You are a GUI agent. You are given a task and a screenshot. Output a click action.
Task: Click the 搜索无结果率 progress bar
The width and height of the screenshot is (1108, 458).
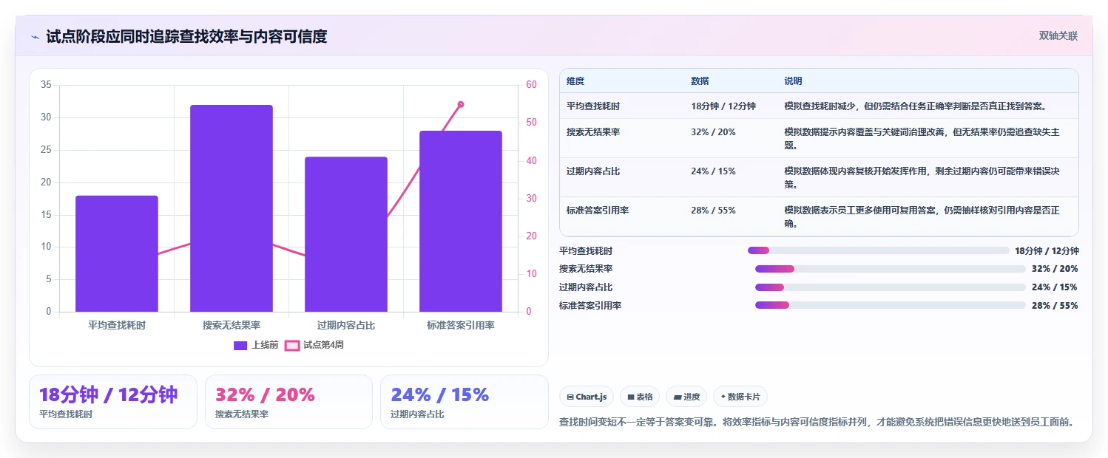(x=891, y=269)
